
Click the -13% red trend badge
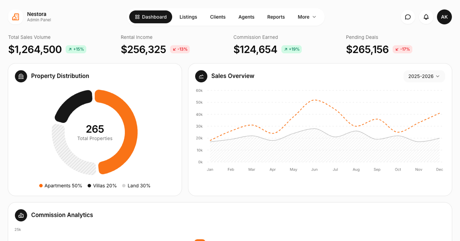180,49
